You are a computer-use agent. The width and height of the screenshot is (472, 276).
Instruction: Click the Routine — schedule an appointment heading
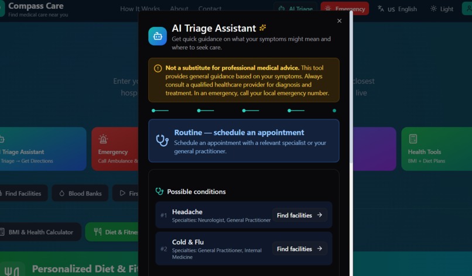click(x=239, y=132)
